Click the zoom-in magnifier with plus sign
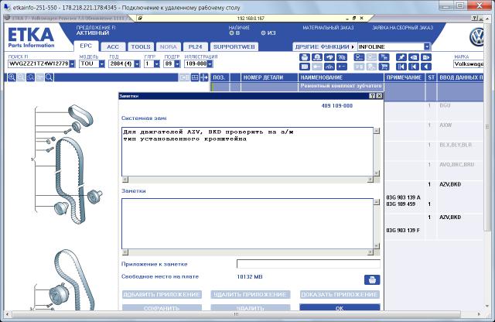Viewport: 495px width, 322px height. tap(12, 77)
